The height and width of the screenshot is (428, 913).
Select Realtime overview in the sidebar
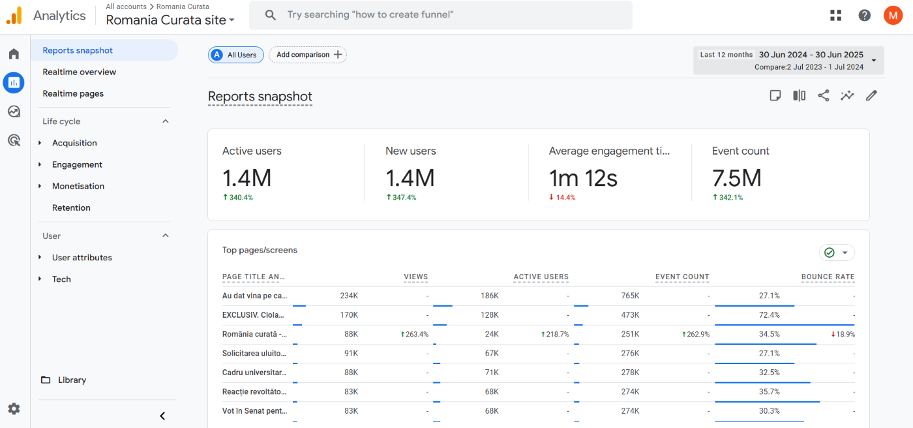[80, 72]
